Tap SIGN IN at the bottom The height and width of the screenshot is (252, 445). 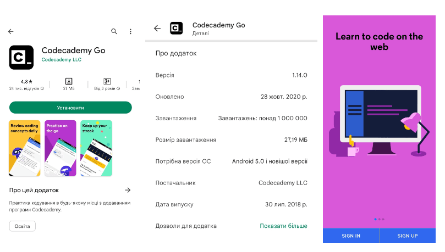(351, 236)
